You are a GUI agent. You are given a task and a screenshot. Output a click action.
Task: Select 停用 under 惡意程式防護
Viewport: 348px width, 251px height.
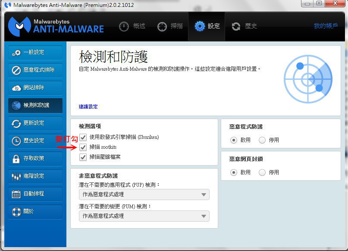coord(262,140)
